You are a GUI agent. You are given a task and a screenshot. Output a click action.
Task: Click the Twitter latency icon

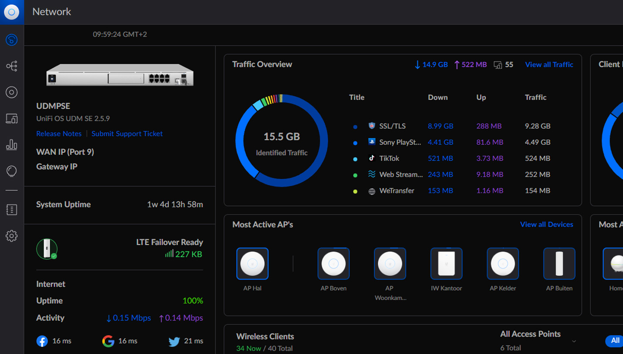click(174, 341)
